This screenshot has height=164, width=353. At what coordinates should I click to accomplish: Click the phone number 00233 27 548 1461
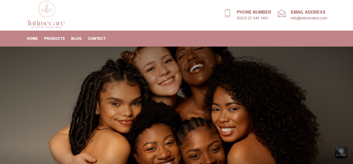coord(252,18)
